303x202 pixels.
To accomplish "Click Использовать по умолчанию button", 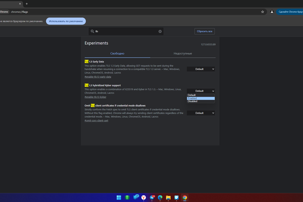I will 66,21.
